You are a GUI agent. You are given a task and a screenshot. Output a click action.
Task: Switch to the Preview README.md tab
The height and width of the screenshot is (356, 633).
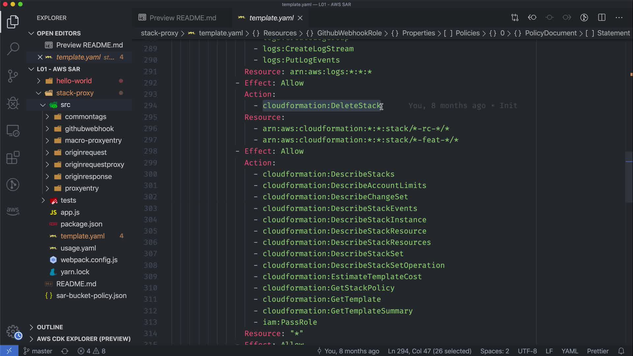tap(183, 18)
